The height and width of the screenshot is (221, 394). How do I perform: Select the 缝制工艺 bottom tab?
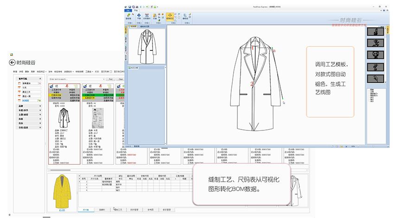(118, 209)
